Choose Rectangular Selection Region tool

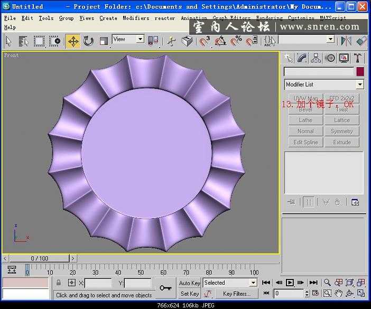(39, 41)
